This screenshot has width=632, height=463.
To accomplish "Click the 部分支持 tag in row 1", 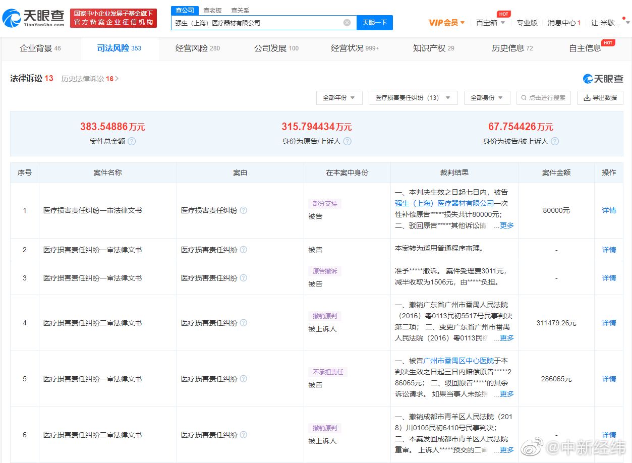I will (x=325, y=204).
